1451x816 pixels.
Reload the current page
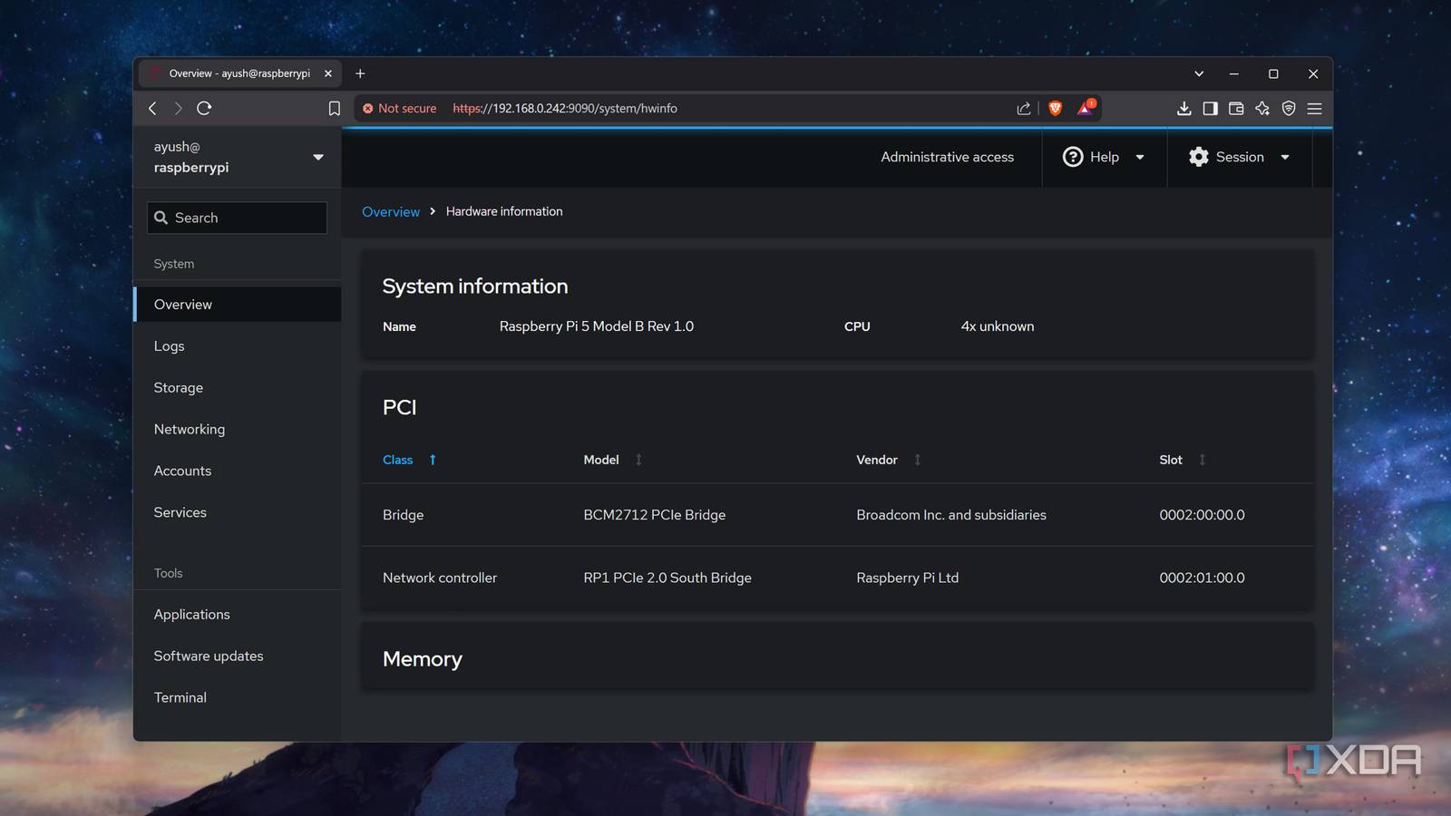pos(204,108)
